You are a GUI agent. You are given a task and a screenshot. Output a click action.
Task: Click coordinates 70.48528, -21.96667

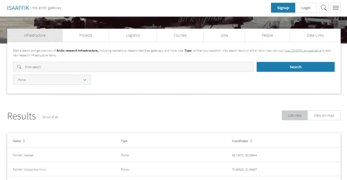click(x=244, y=170)
